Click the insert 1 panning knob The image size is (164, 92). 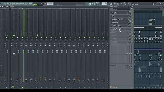(13, 40)
